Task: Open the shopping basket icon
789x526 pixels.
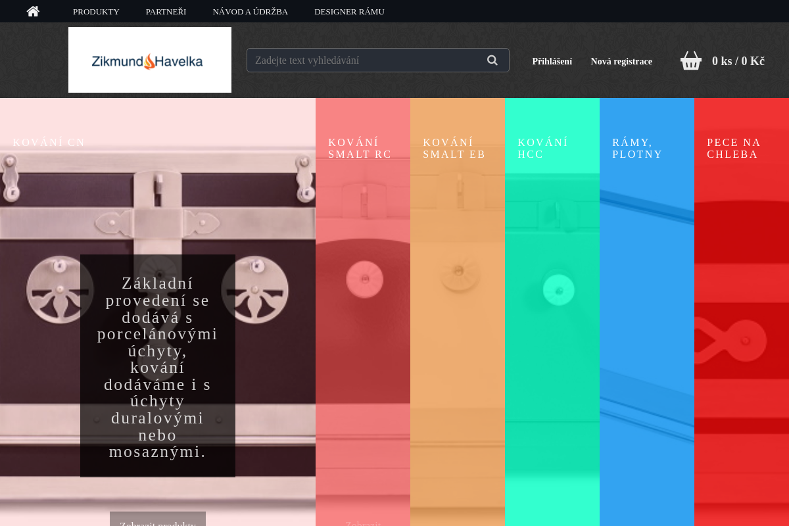Action: [690, 61]
